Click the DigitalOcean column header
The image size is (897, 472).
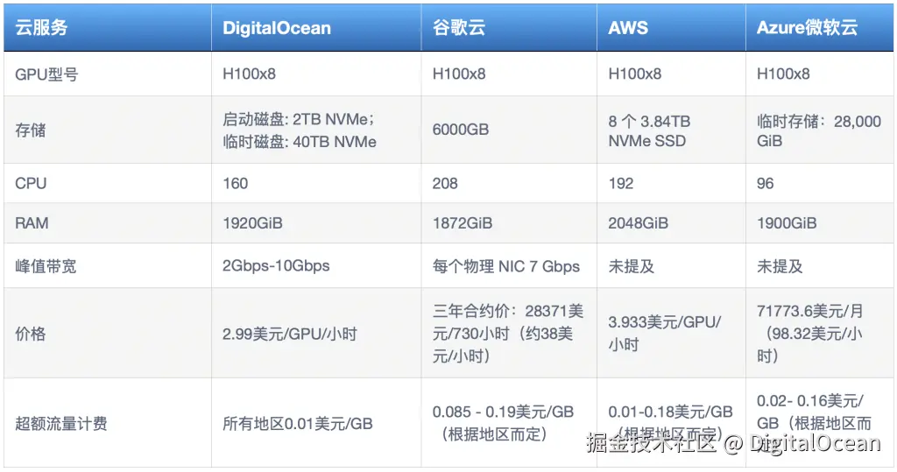[x=277, y=27]
